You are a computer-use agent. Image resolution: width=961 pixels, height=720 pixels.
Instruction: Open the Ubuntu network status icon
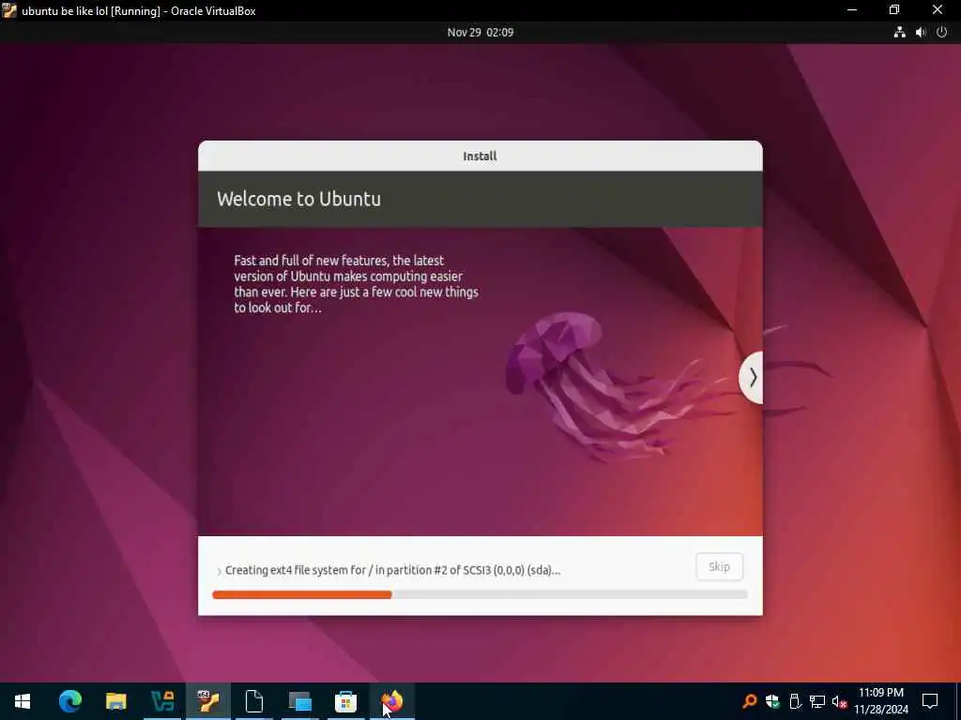(899, 33)
